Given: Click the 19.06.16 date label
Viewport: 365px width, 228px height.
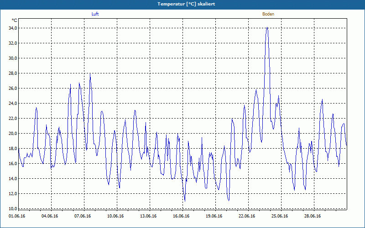Looking at the screenshot, I should point(214,216).
